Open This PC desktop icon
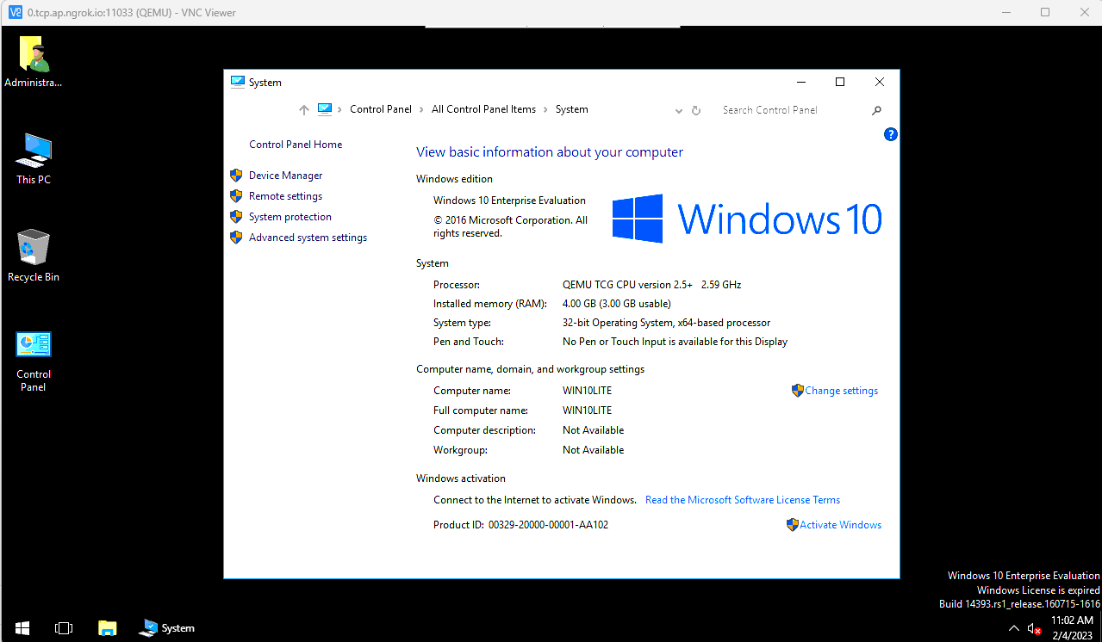Screen dimensions: 1102x642 (x=34, y=151)
